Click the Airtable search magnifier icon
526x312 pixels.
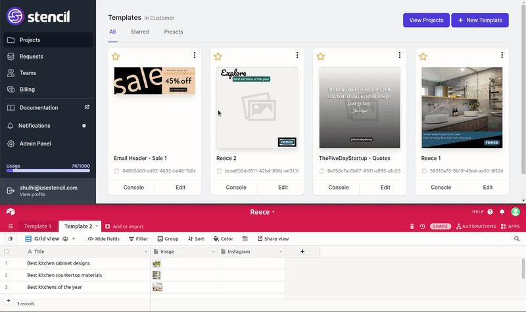(x=517, y=239)
